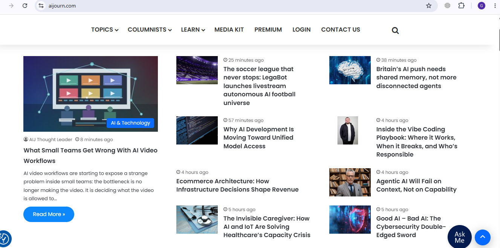The image size is (500, 248).
Task: Open Inside the Vibe Coding Playbook article
Action: 417,142
